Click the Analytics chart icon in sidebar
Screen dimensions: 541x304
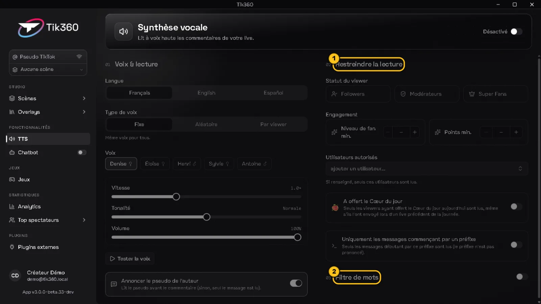coord(12,206)
